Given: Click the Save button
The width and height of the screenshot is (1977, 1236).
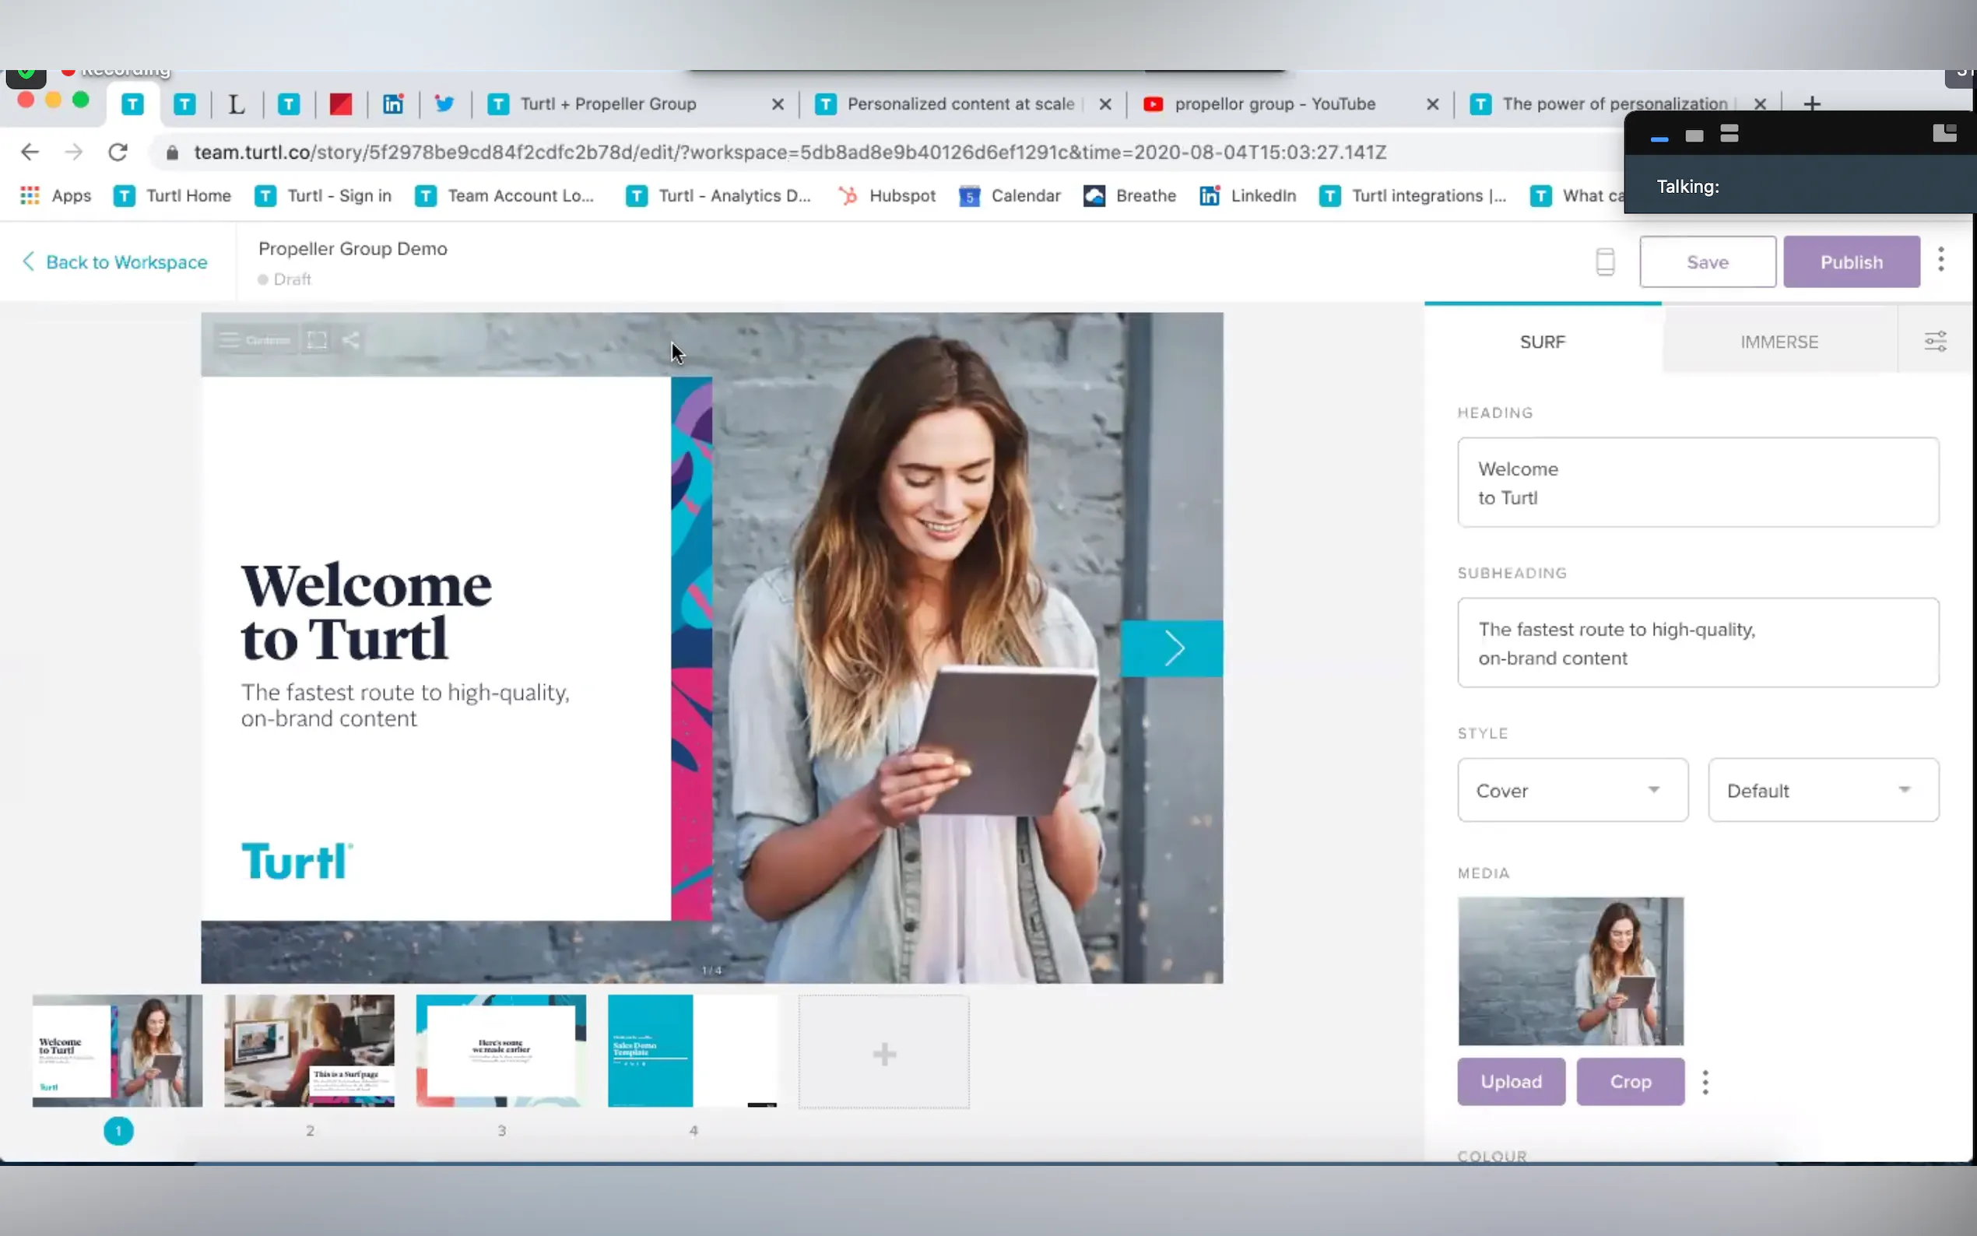Looking at the screenshot, I should 1707,262.
